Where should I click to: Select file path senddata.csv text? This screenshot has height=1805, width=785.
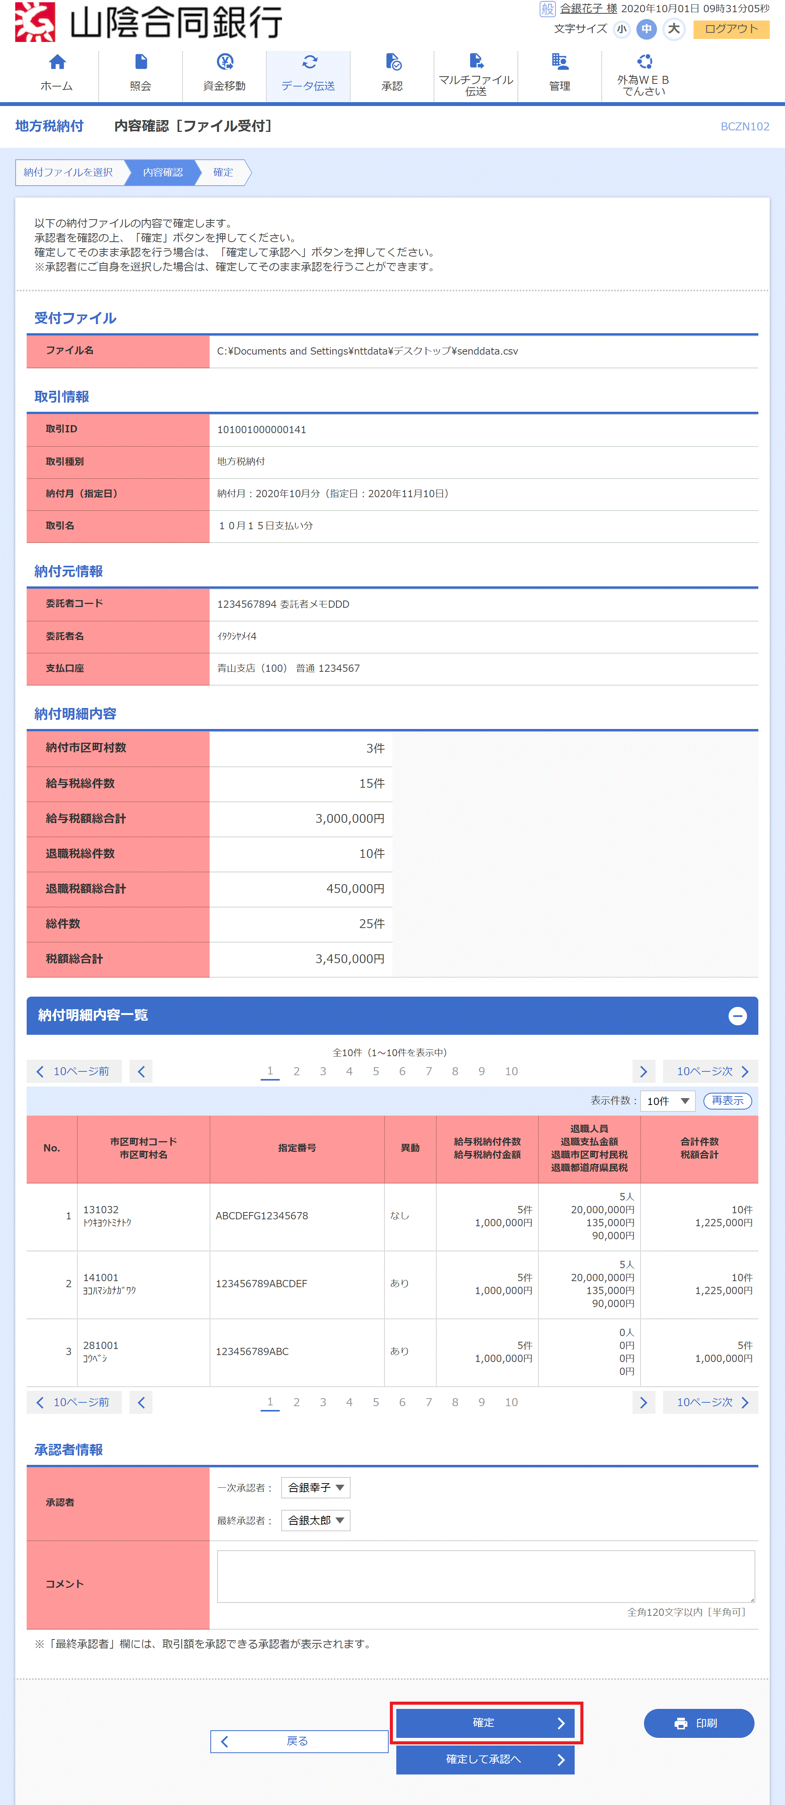(368, 351)
